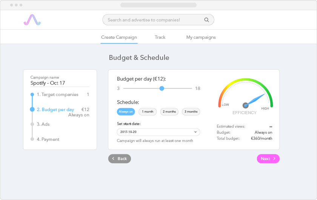Edit the campaign name field
The image size is (317, 200).
60,83
